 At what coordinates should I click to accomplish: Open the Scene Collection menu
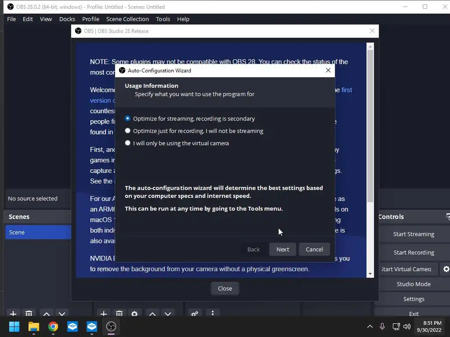coord(127,19)
